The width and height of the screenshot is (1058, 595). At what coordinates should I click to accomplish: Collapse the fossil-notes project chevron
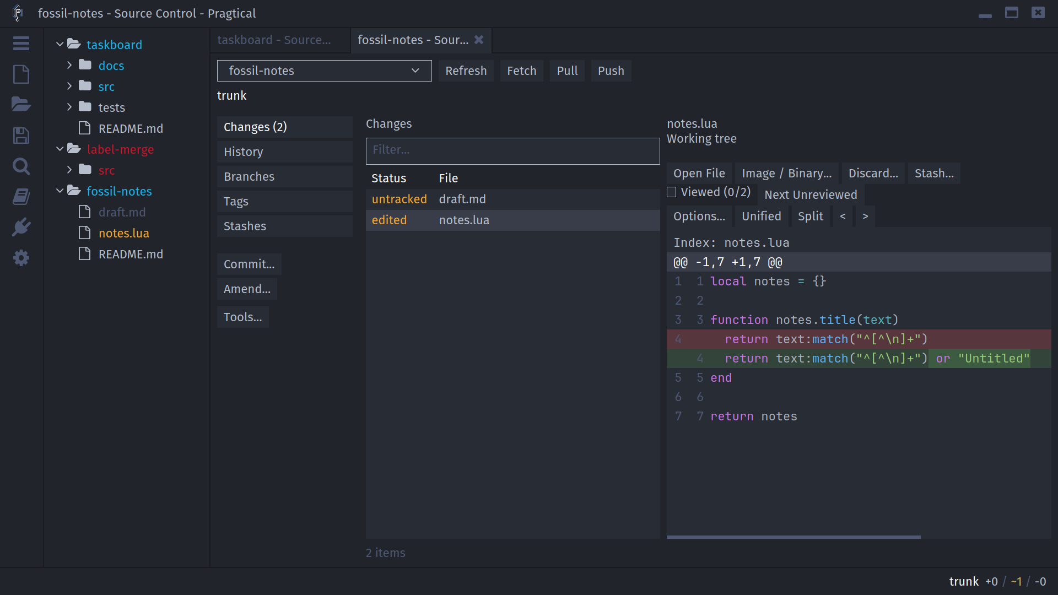pos(60,191)
